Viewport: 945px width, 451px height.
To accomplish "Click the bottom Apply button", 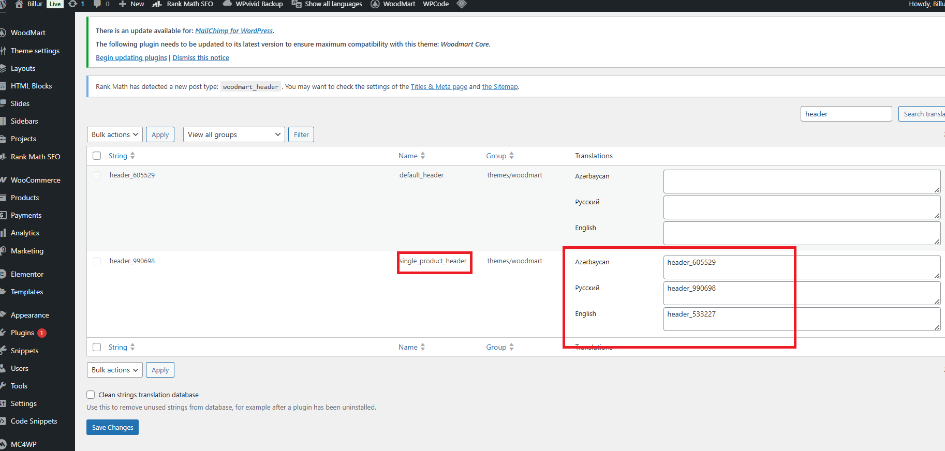I will pyautogui.click(x=160, y=370).
